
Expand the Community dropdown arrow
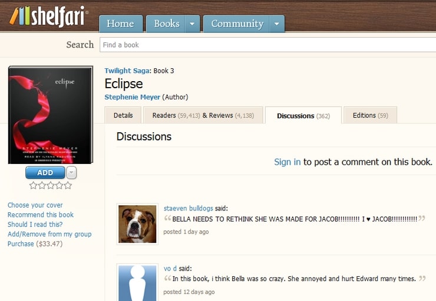[277, 24]
